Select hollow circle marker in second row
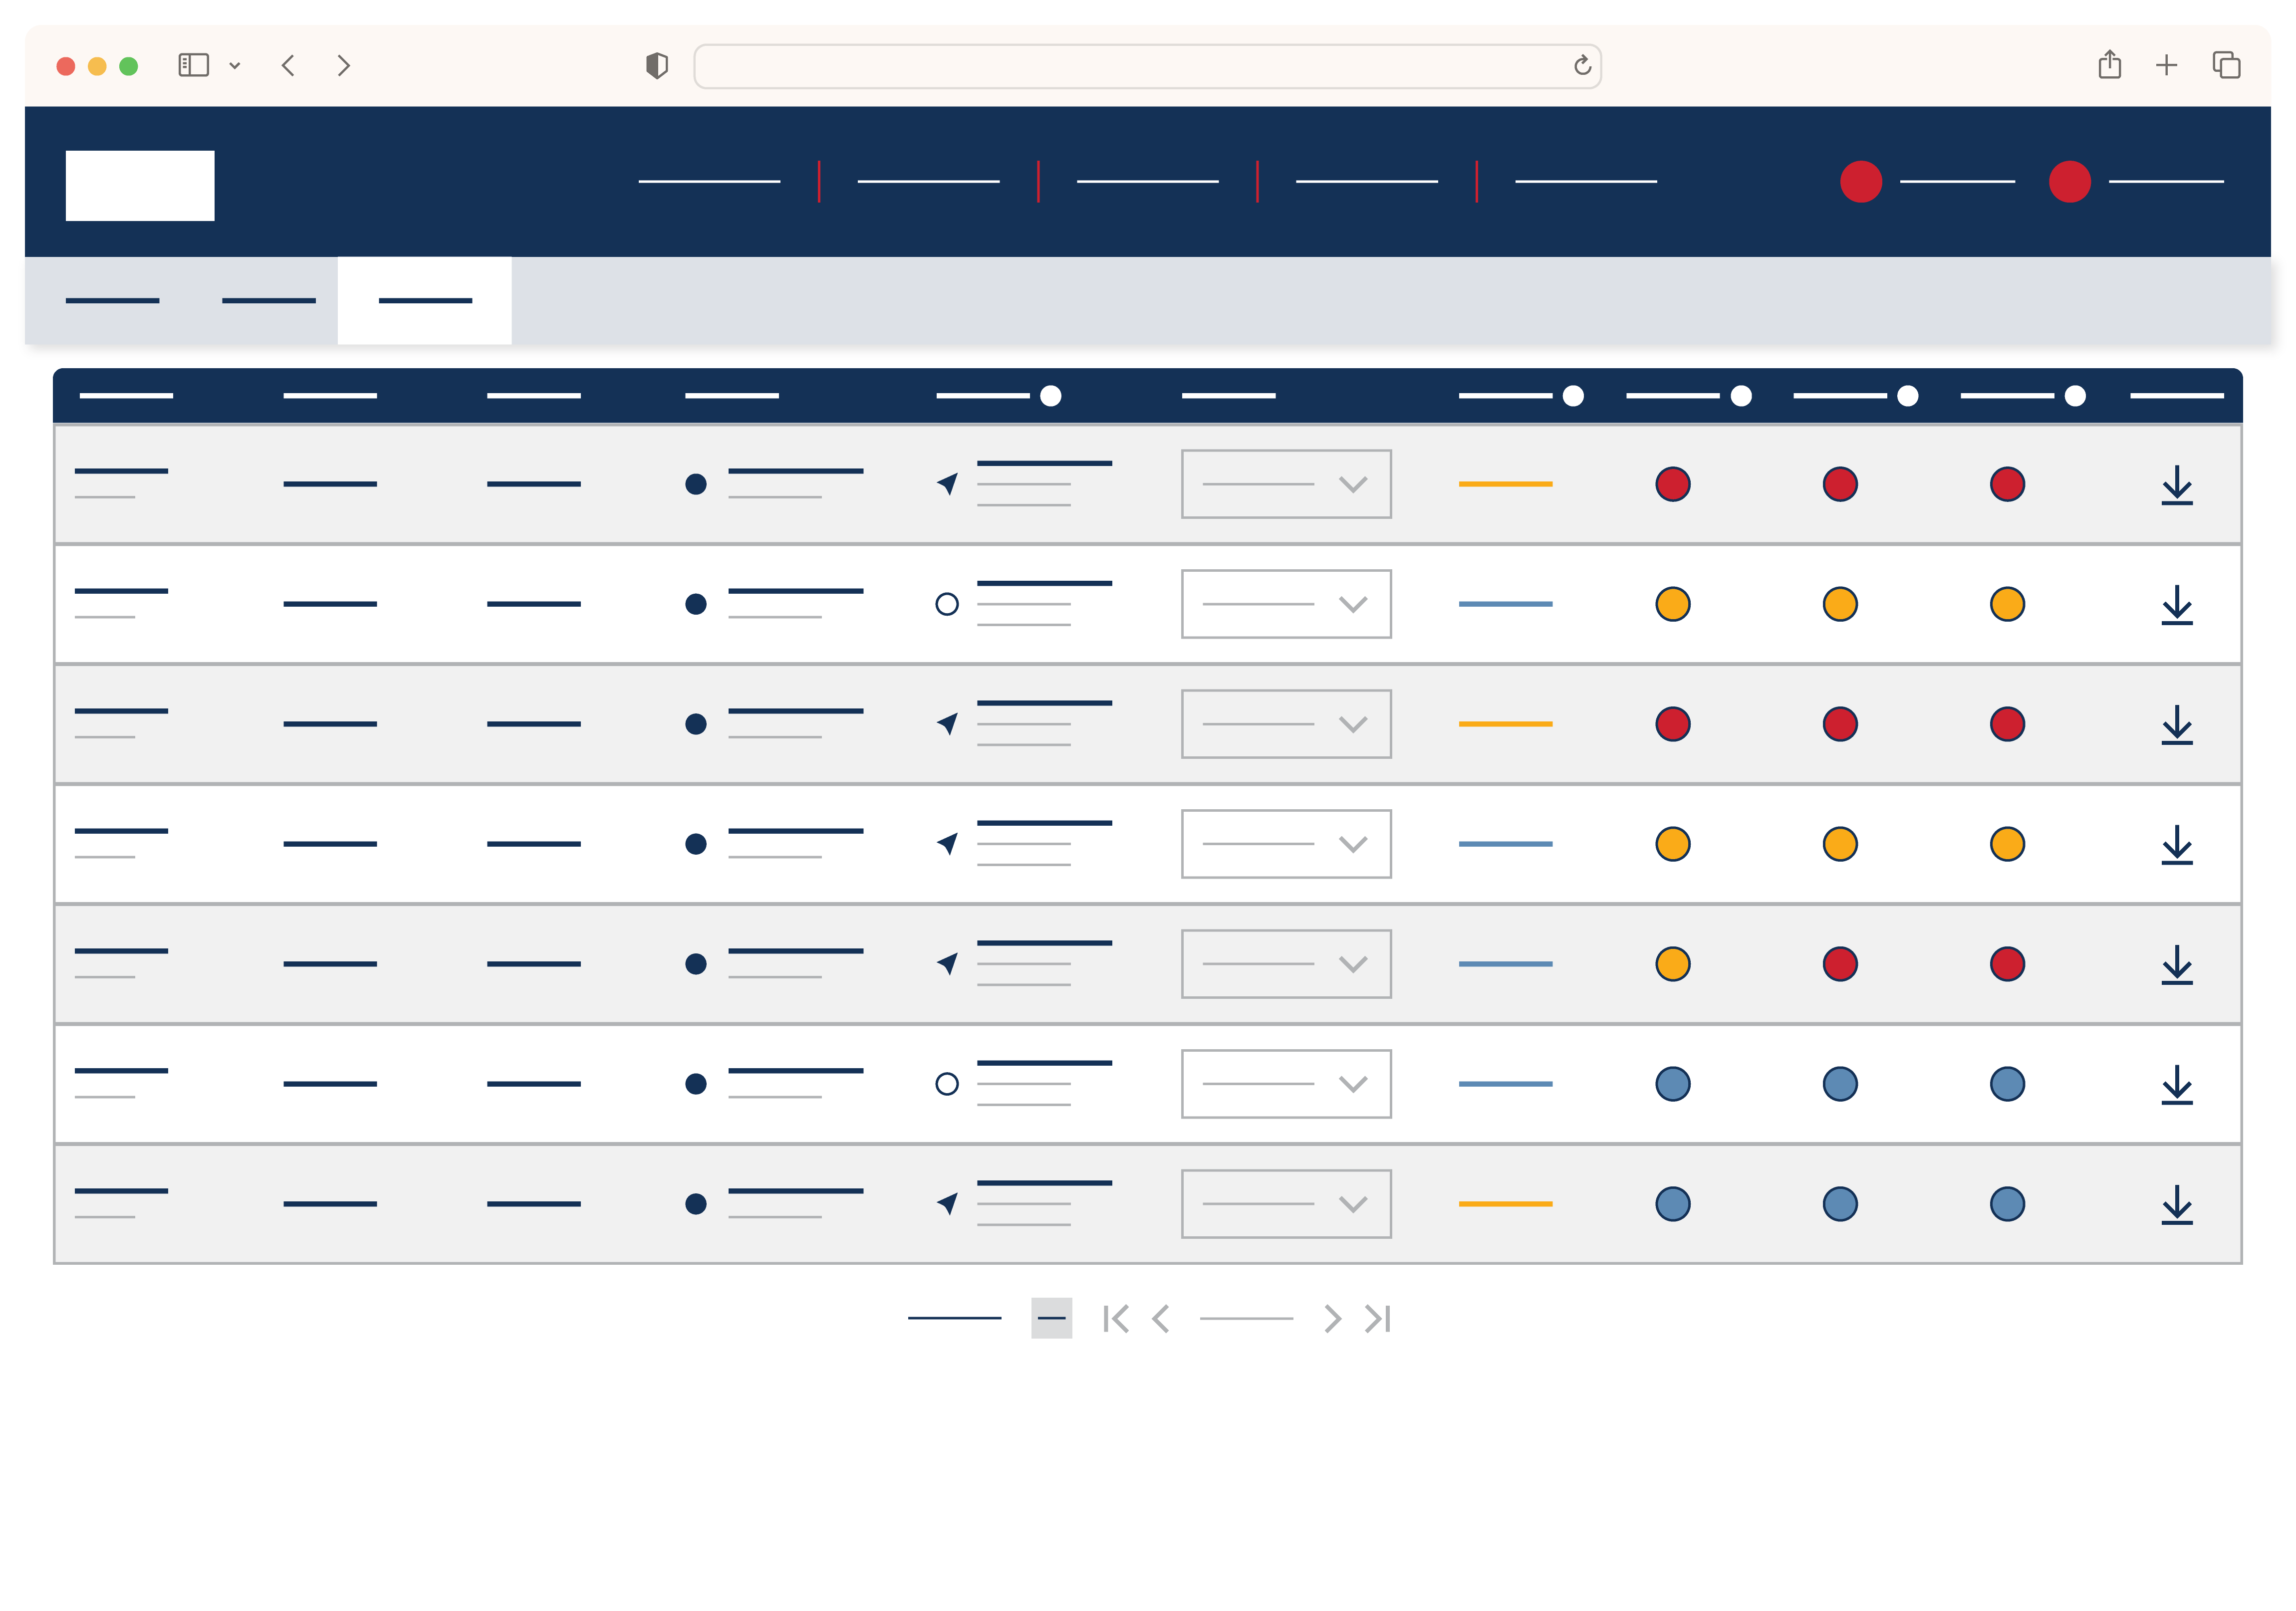Viewport: 2296px width, 1611px height. (947, 604)
